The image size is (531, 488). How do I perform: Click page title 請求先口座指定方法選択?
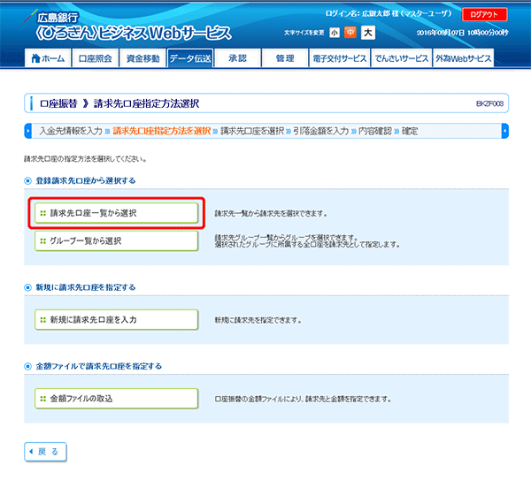[146, 103]
